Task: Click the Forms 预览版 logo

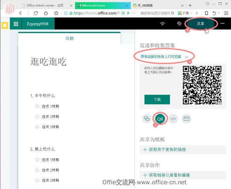Action: [x=38, y=24]
